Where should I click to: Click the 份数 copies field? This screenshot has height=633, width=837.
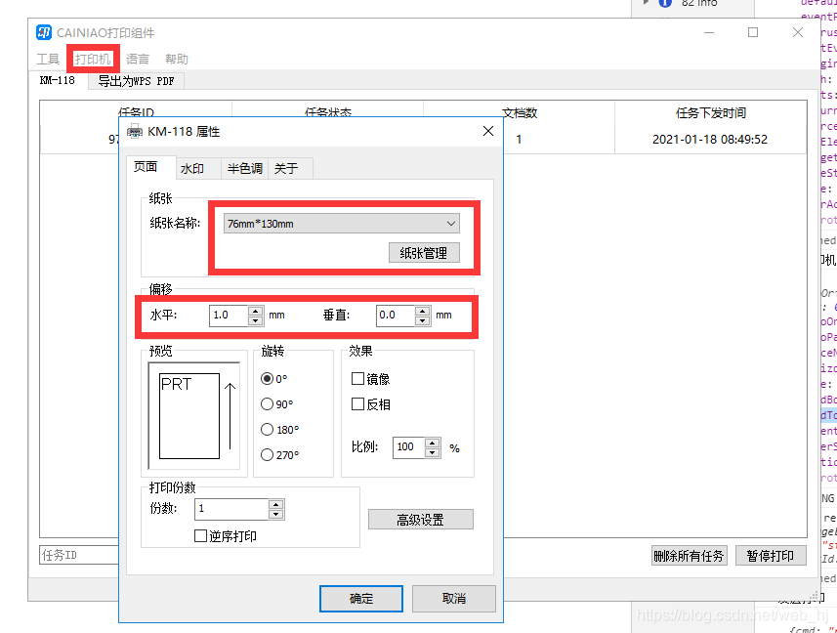pyautogui.click(x=231, y=509)
